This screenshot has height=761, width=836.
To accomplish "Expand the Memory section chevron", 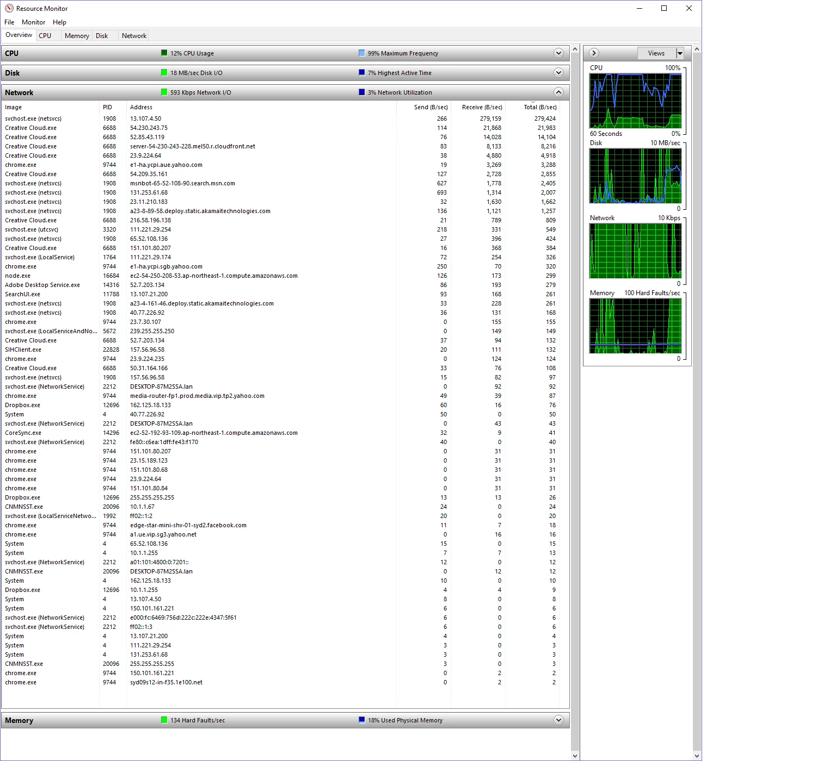I will [558, 720].
